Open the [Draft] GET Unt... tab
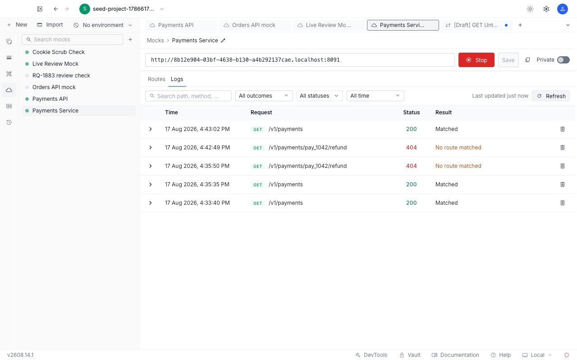The image size is (577, 360). [x=477, y=25]
